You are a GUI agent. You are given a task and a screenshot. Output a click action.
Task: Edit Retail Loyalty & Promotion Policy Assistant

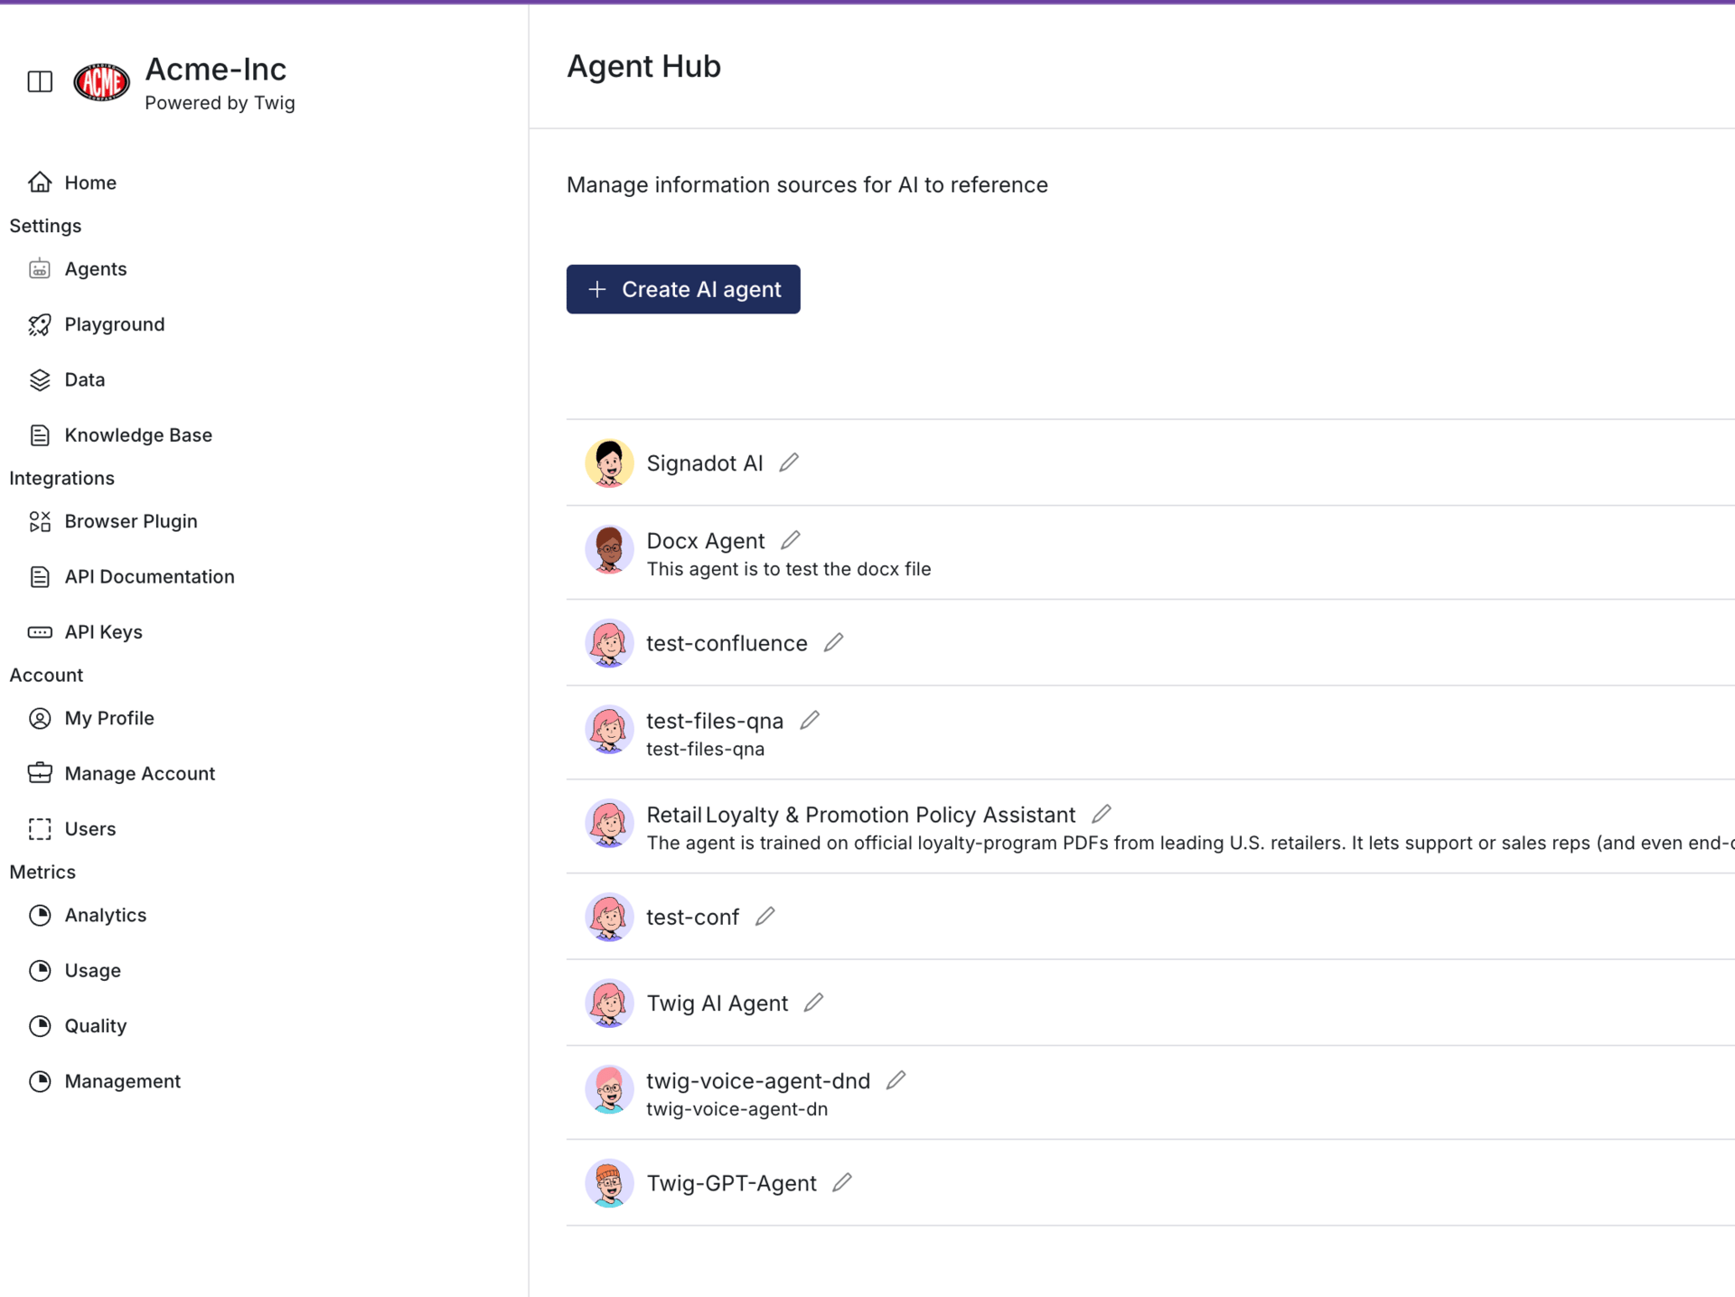(1101, 814)
